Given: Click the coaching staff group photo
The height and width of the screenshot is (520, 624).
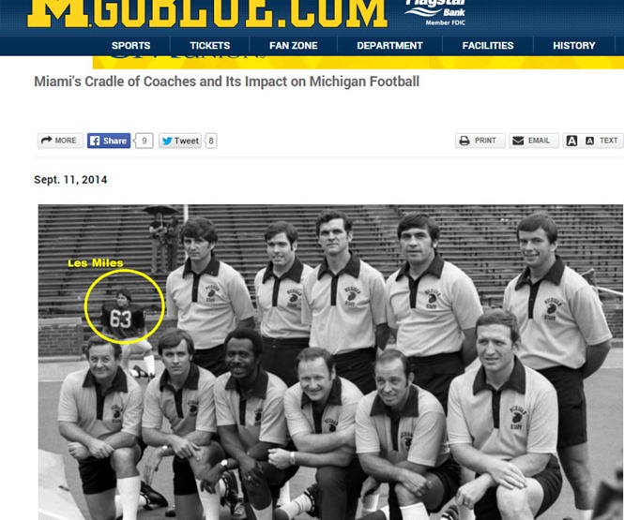Looking at the screenshot, I should point(330,362).
